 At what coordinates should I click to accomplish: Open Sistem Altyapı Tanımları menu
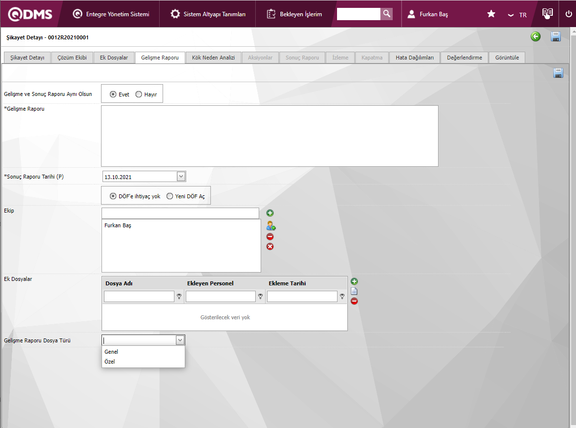coord(208,14)
